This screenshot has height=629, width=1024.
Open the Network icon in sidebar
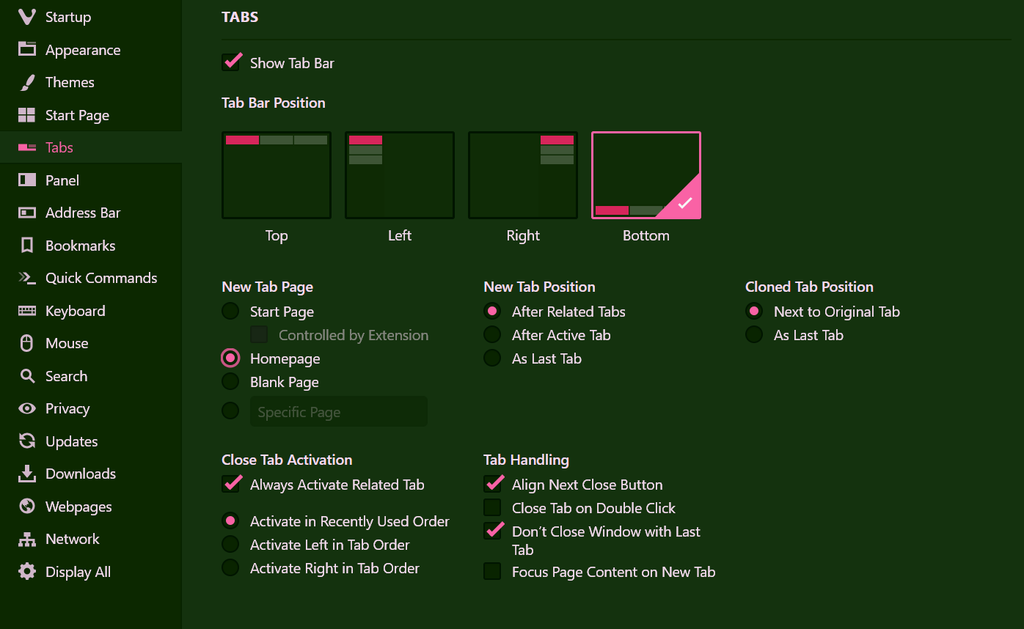27,539
